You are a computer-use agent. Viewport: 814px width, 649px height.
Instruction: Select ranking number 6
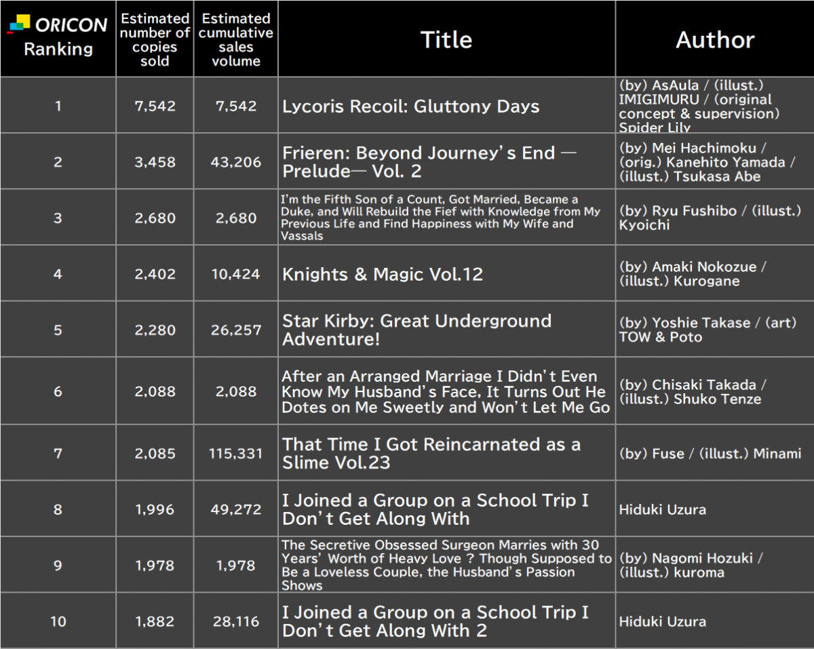(x=58, y=392)
